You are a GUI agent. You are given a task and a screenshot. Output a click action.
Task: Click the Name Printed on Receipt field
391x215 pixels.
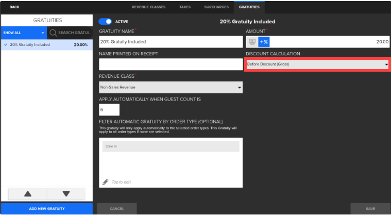click(171, 64)
